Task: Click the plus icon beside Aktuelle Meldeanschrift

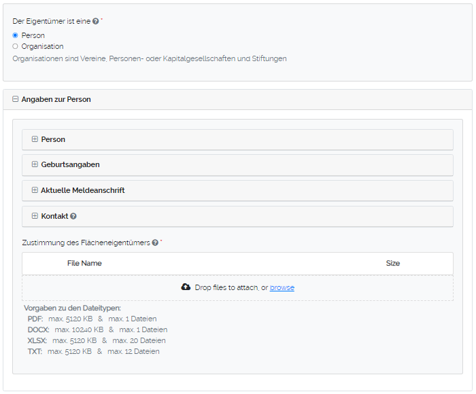Action: click(35, 190)
